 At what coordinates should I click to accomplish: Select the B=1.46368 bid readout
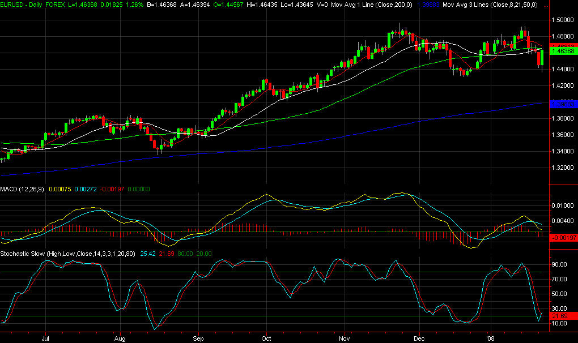(x=161, y=5)
